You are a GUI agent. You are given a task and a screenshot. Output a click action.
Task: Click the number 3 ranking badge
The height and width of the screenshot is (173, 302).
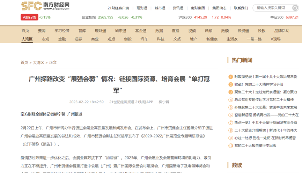click(230, 92)
